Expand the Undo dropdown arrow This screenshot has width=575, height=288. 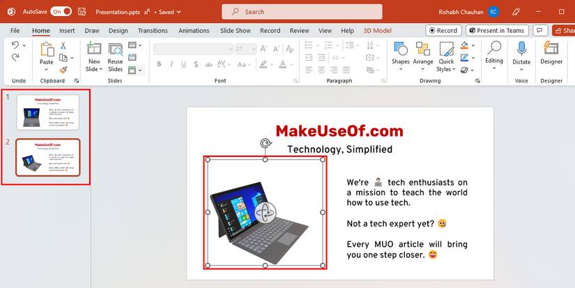(x=24, y=45)
